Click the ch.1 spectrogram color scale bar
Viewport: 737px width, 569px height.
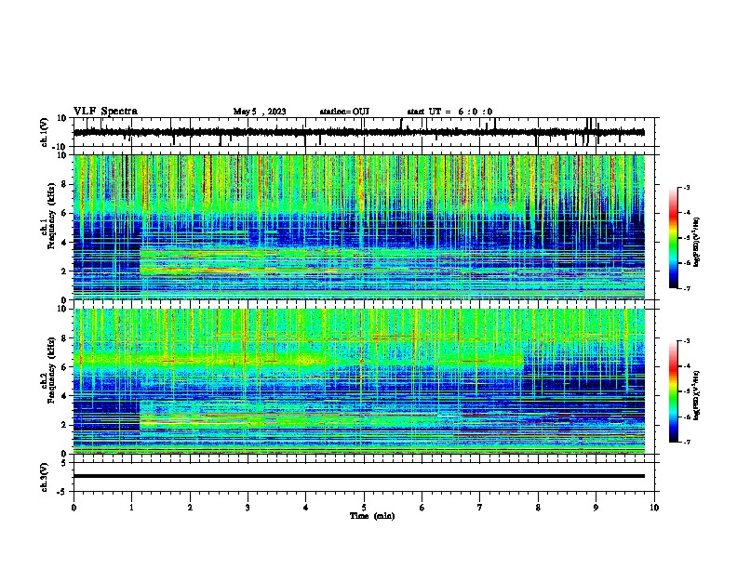(674, 238)
